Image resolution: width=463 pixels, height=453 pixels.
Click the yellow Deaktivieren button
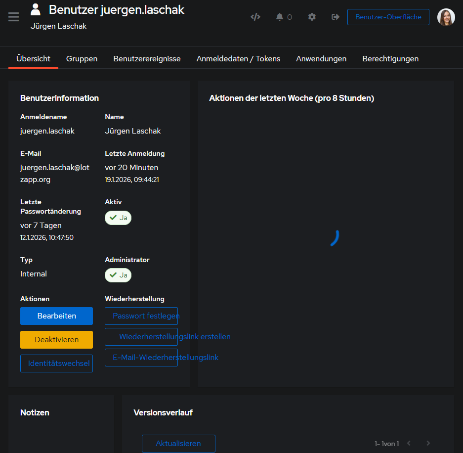click(x=56, y=340)
